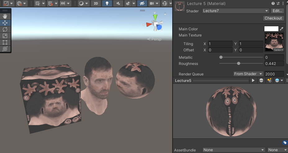Click the red X axis gizmo cone
Screen dimensions: 288x153
click(149, 24)
